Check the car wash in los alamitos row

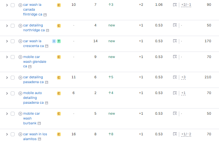(x=13, y=134)
